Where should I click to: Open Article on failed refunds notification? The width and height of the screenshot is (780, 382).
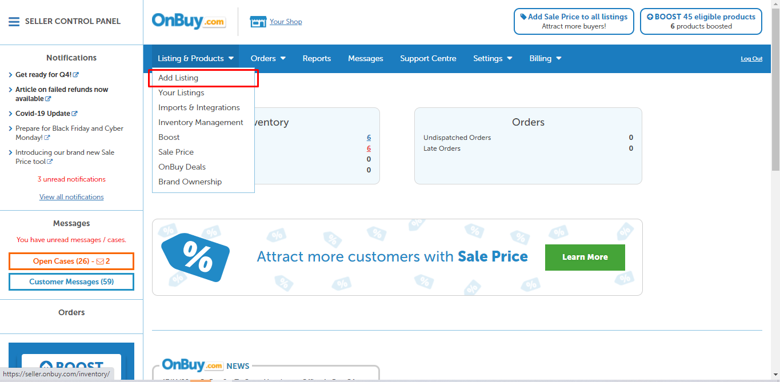[x=62, y=94]
